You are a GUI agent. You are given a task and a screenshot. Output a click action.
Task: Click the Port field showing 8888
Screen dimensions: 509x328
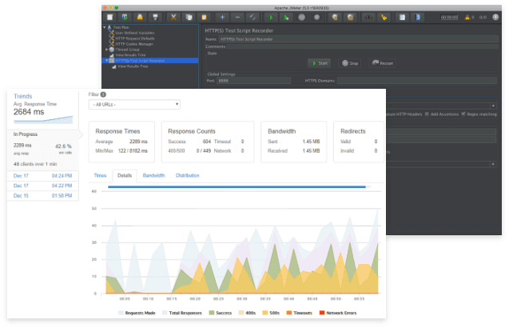(x=254, y=81)
